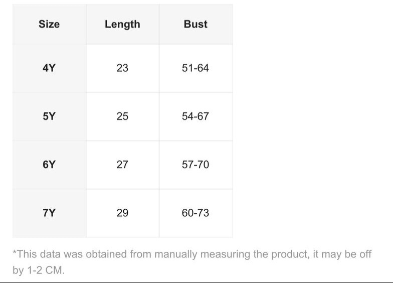Pick the 60-73 bust measurement

[195, 213]
